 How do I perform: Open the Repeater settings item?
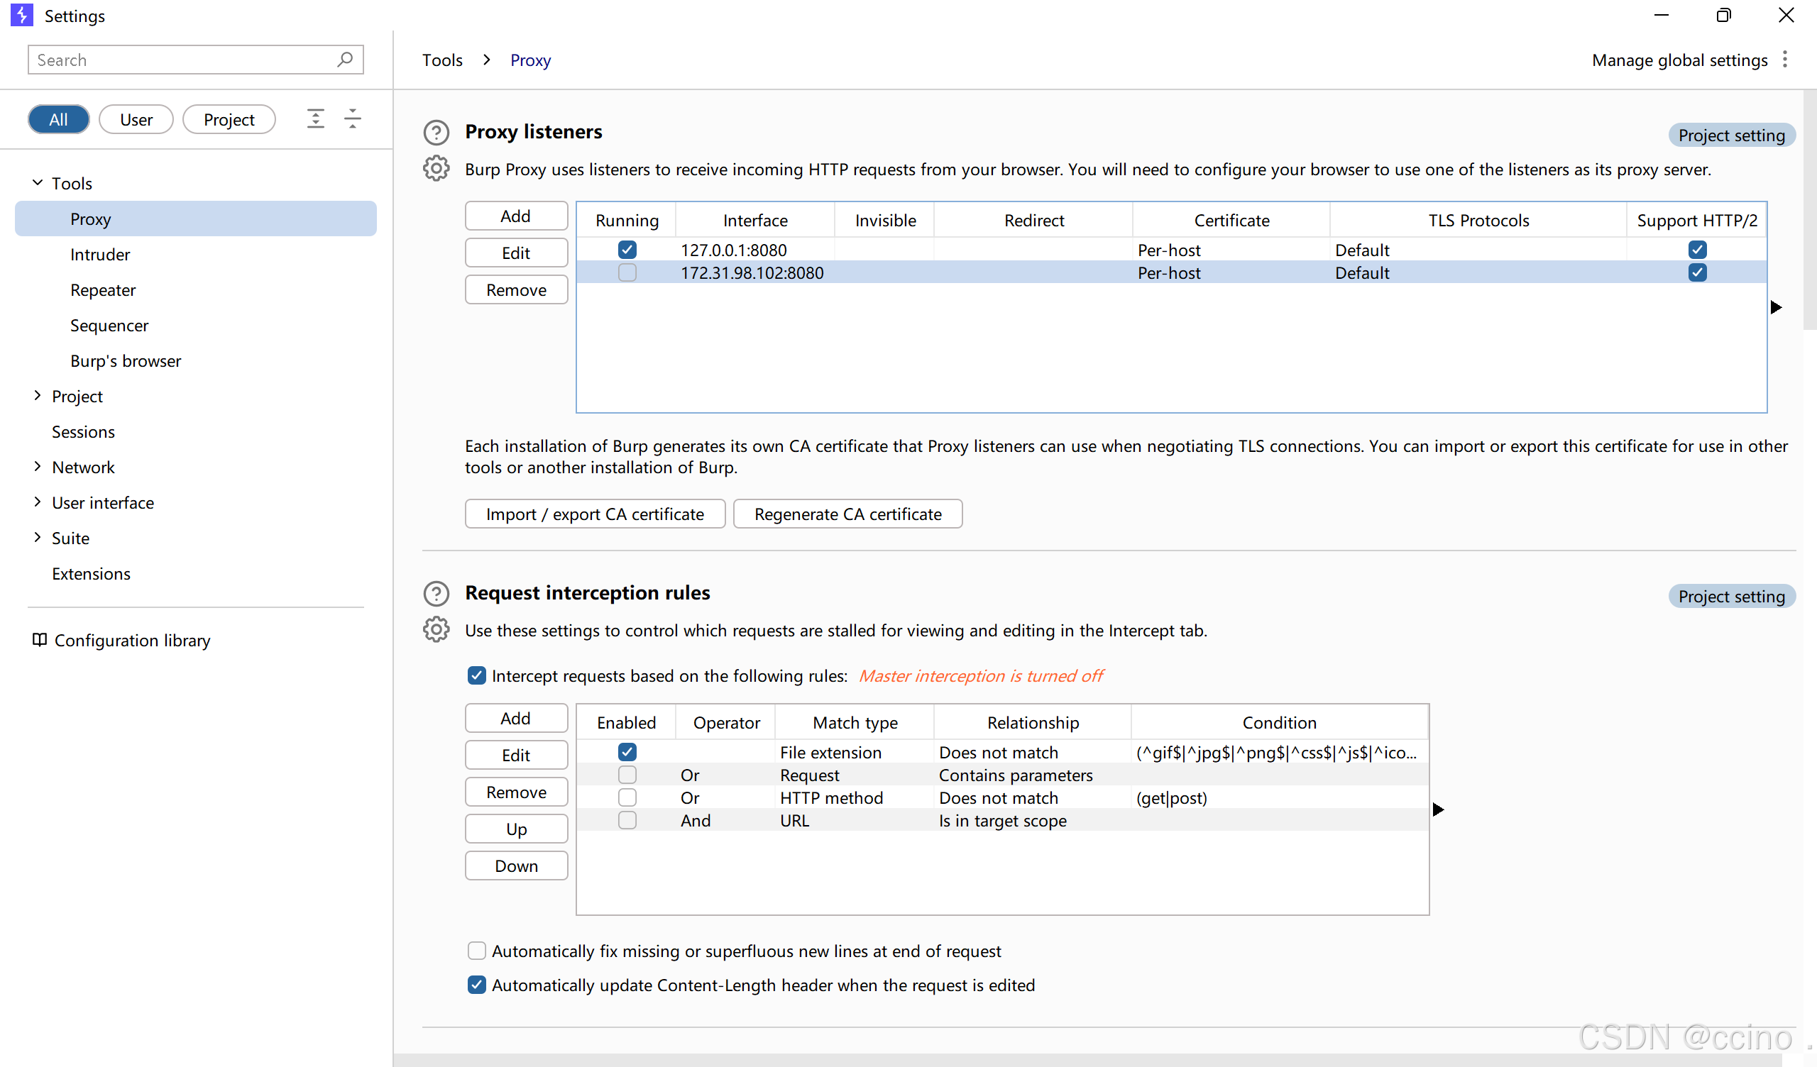(x=103, y=290)
